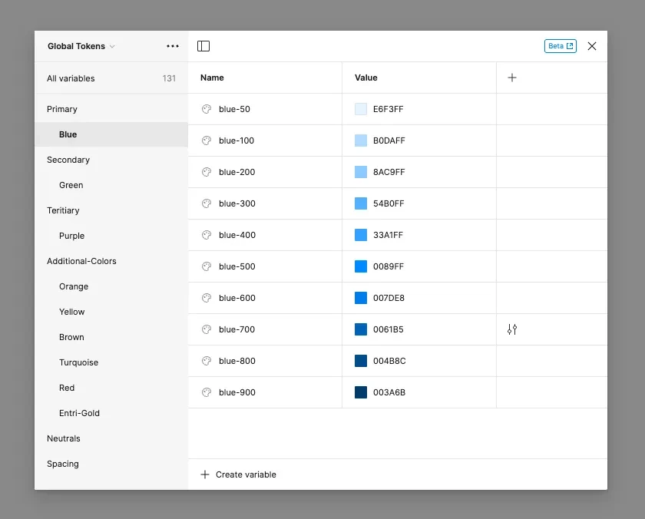Click the 007DE8 color swatch
This screenshot has height=519, width=645.
tap(361, 298)
